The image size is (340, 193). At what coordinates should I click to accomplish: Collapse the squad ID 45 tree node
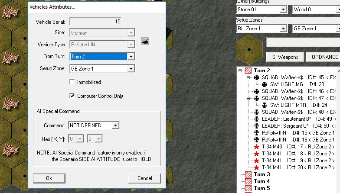(x=248, y=77)
